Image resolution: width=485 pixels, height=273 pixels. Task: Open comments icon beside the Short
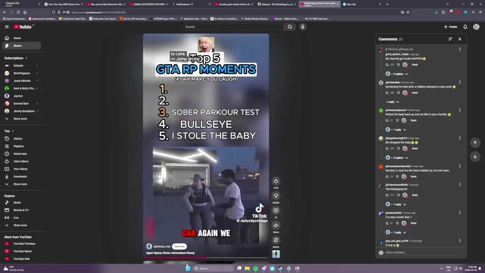point(276,210)
